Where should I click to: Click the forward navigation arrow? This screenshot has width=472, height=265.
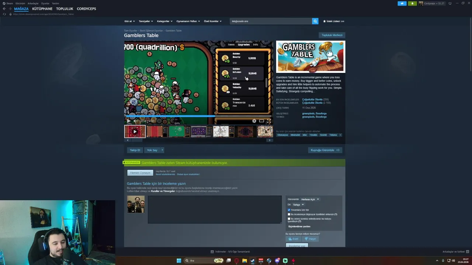(x=10, y=9)
